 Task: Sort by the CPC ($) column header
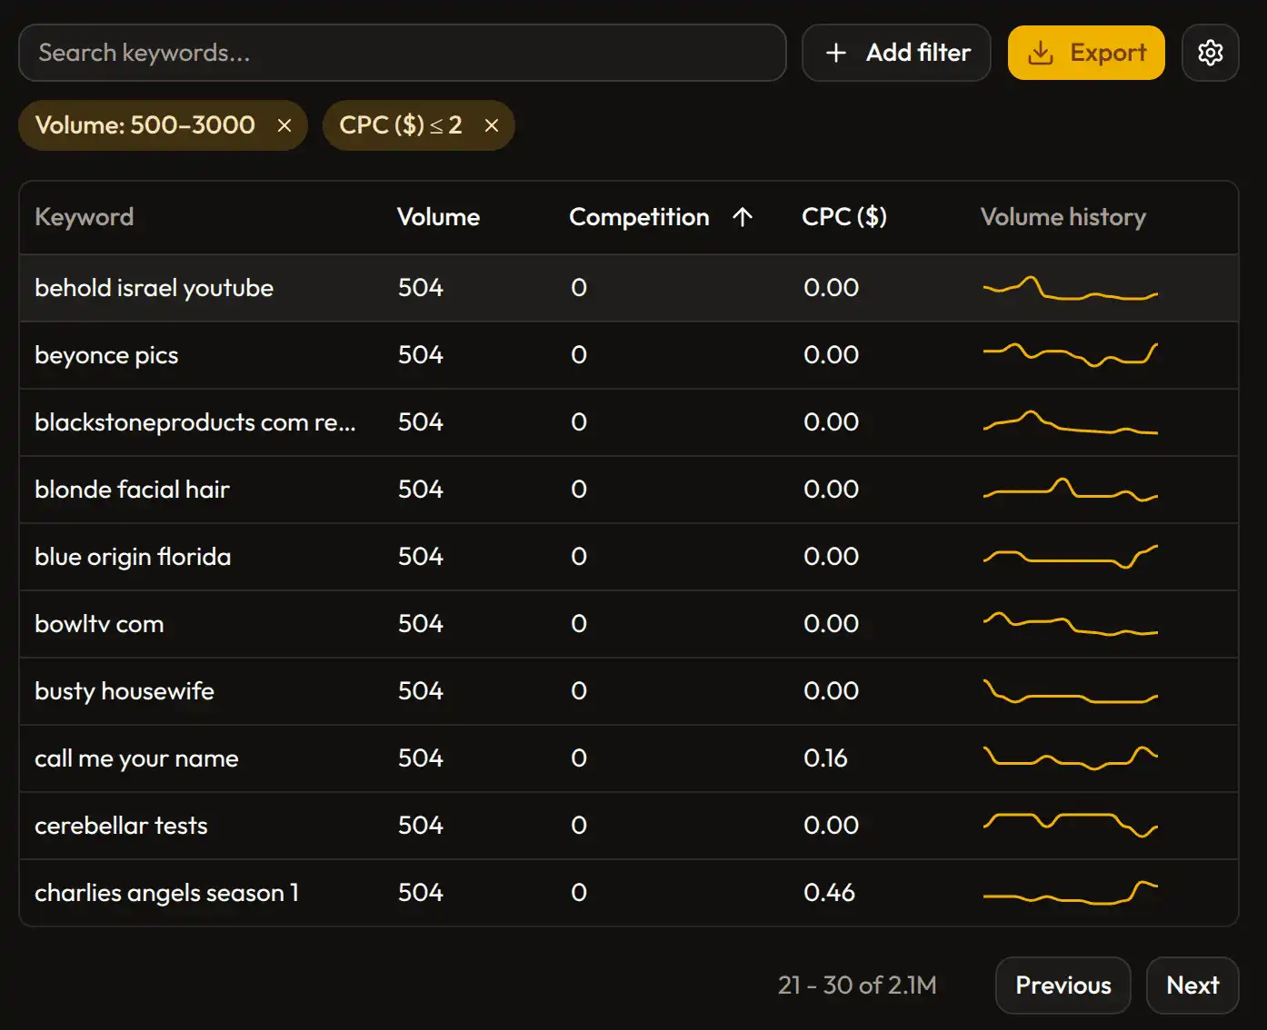click(843, 217)
